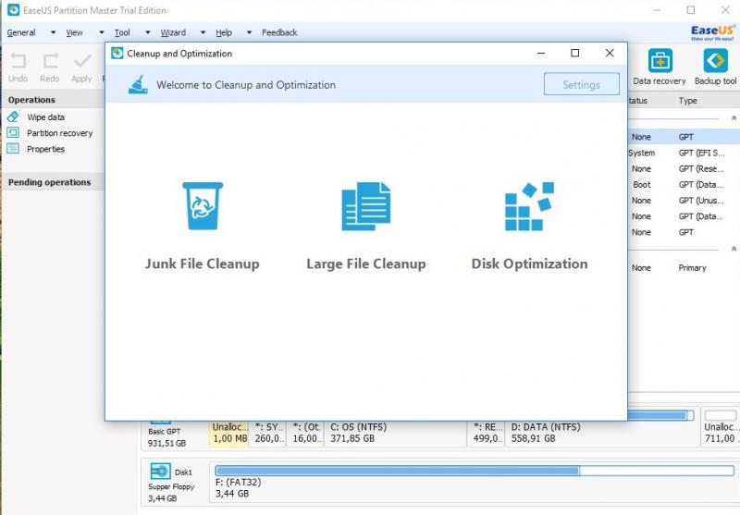
Task: Expand the dropdown arrow next to Help
Action: click(249, 32)
